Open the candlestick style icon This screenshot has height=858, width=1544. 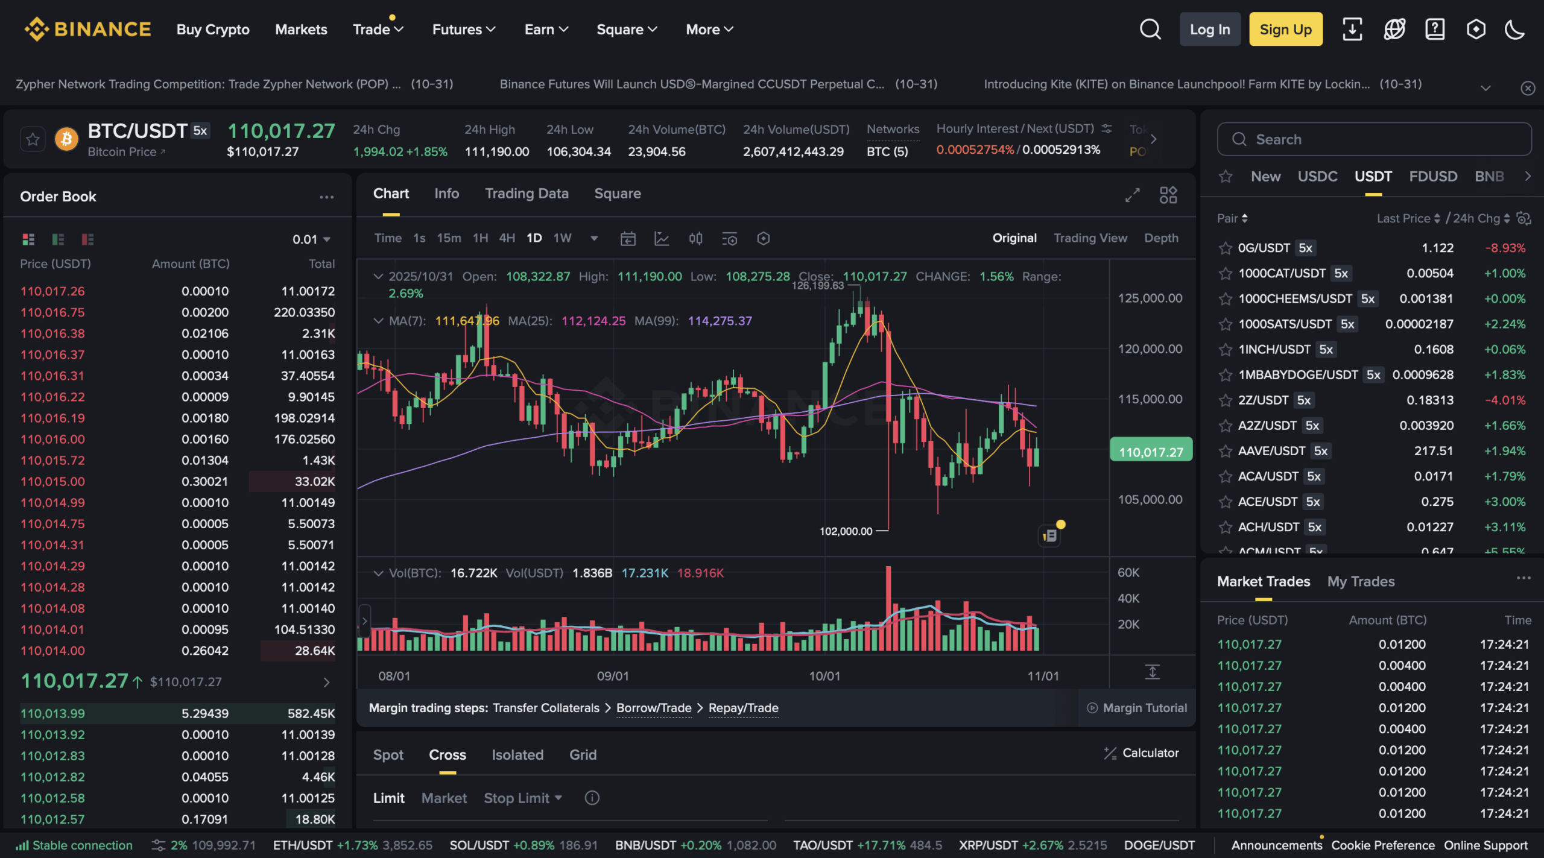(695, 239)
